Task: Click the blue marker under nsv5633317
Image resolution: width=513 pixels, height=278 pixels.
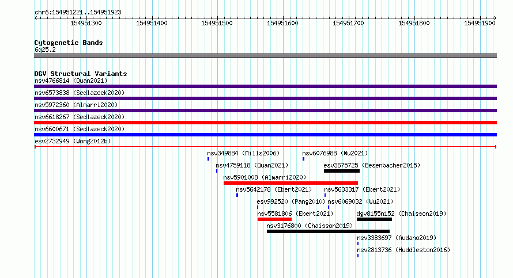Action: (325, 195)
